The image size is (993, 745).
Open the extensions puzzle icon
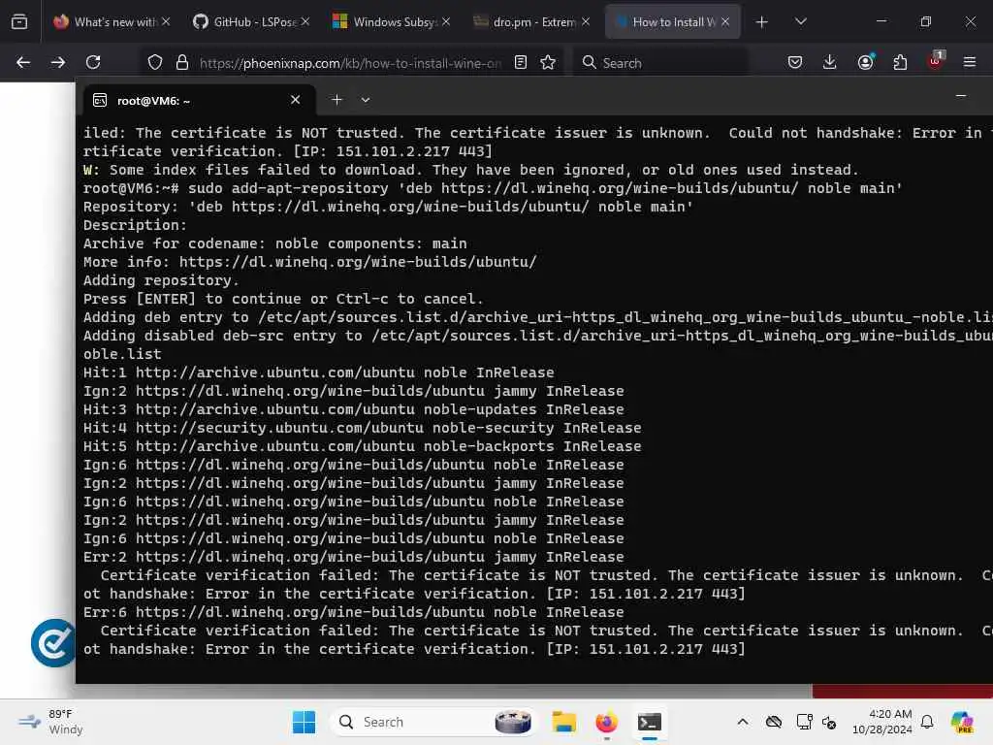(900, 62)
